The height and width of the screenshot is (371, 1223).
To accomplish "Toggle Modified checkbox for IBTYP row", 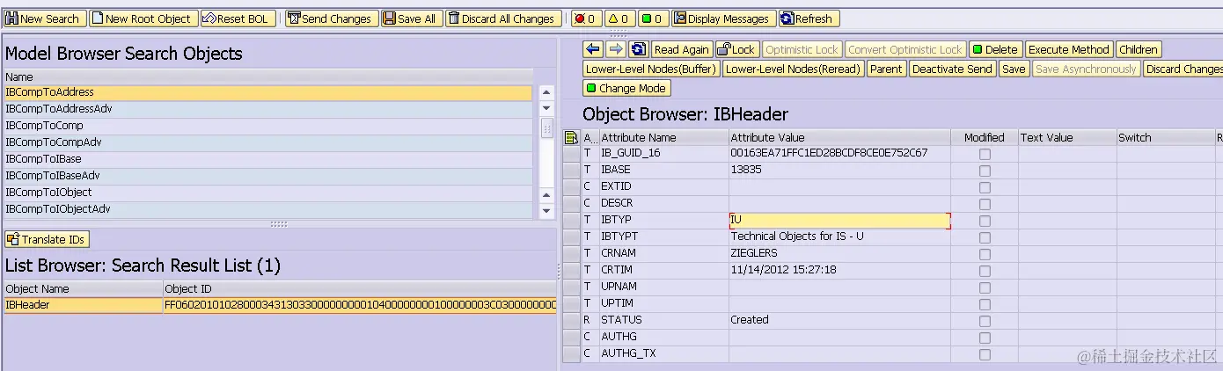I will point(985,221).
